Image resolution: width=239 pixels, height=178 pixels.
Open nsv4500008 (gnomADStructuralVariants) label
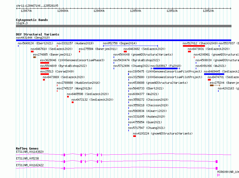click(143, 55)
